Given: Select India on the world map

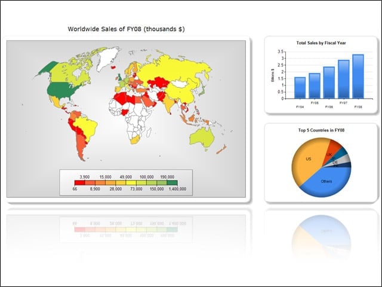Looking at the screenshot, I should click(x=170, y=102).
